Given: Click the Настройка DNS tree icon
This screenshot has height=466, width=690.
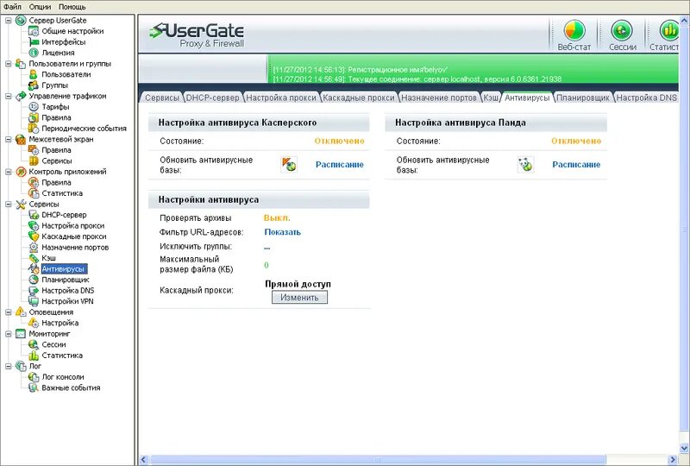Looking at the screenshot, I should coord(34,290).
